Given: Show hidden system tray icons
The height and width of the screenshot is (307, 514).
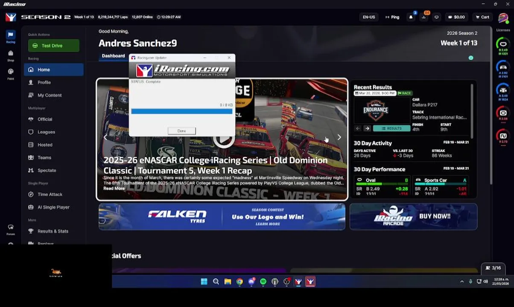Looking at the screenshot, I should (461, 281).
